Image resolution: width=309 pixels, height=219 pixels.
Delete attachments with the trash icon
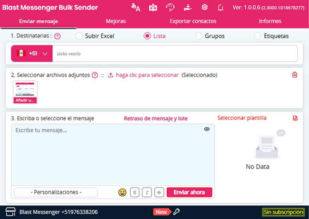click(x=295, y=75)
